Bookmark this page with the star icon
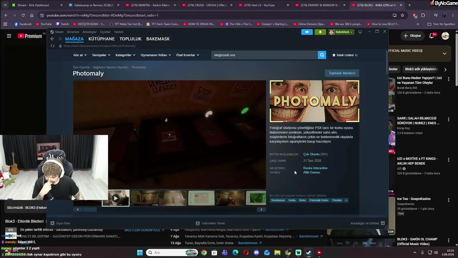 point(403,15)
